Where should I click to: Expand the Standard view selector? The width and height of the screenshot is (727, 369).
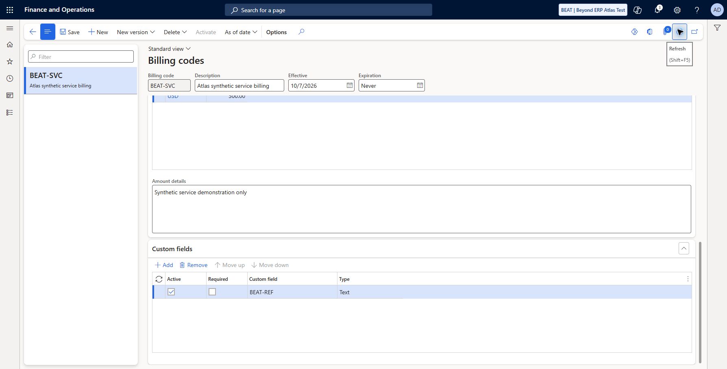tap(169, 49)
